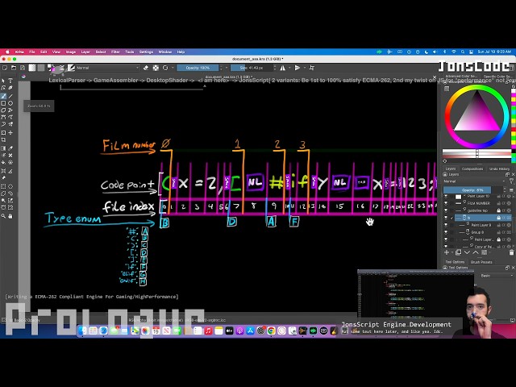The image size is (516, 387).
Task: Toggle wrap around mode
Action: (312, 68)
